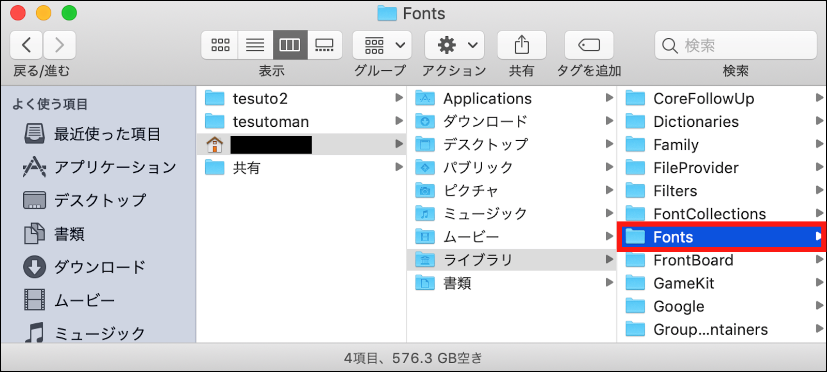Click the home folder icon
This screenshot has width=827, height=372.
point(215,144)
